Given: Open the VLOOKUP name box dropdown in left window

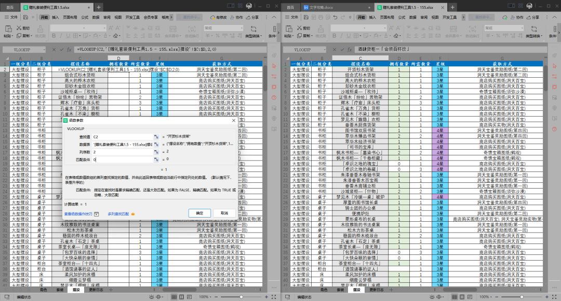Looking at the screenshot, I should click(44, 50).
